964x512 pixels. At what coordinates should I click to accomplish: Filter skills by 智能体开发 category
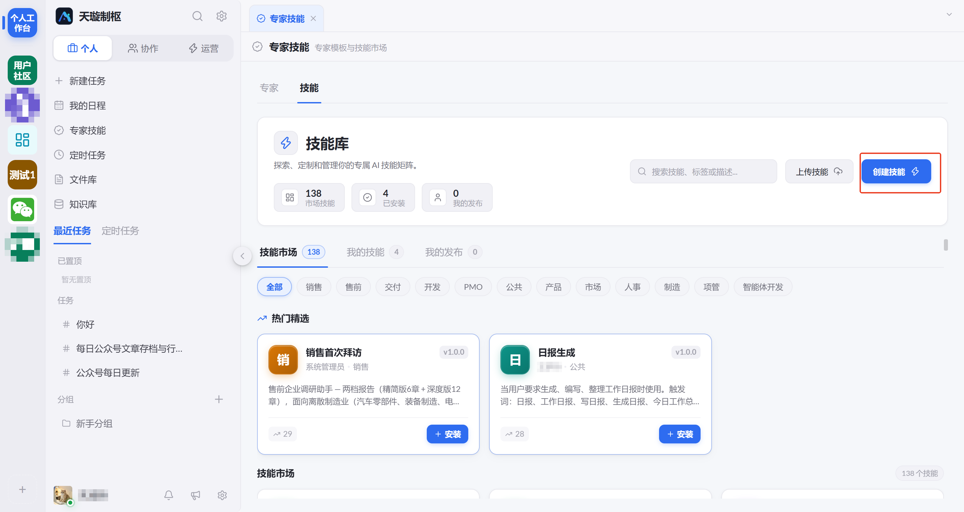(763, 287)
